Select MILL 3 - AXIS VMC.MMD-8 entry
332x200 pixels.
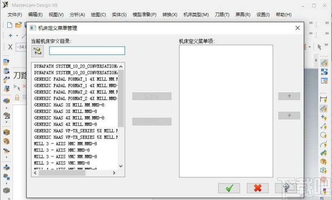[x=62, y=163]
